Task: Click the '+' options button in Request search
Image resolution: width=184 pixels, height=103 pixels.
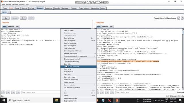Action: click(x=13, y=92)
